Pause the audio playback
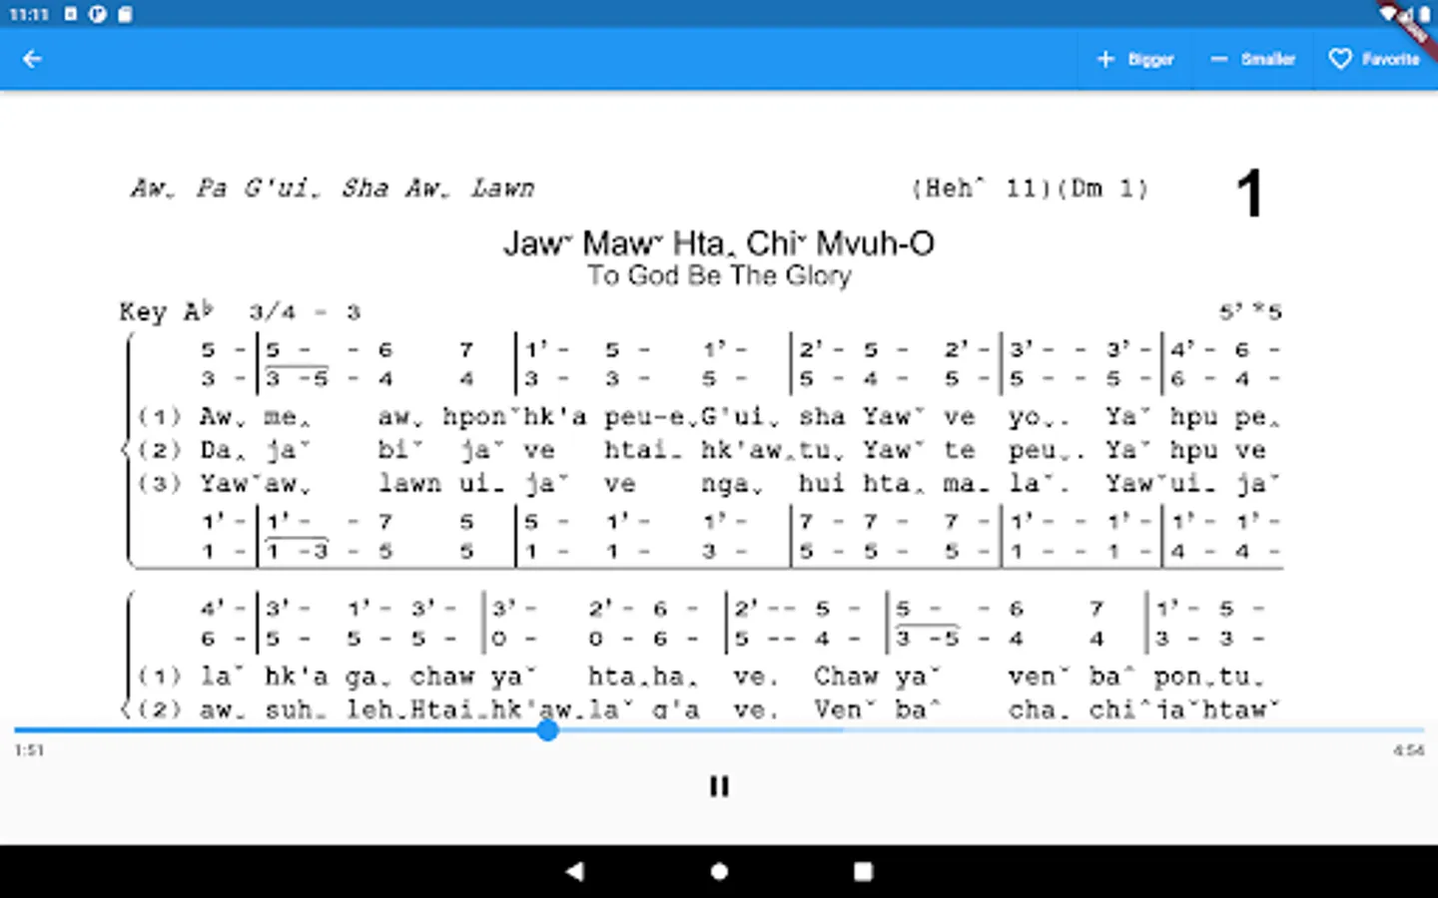The height and width of the screenshot is (898, 1438). (x=719, y=786)
